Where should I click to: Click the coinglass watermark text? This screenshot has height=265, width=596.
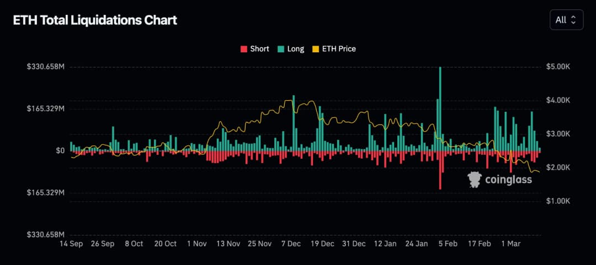[x=508, y=179]
